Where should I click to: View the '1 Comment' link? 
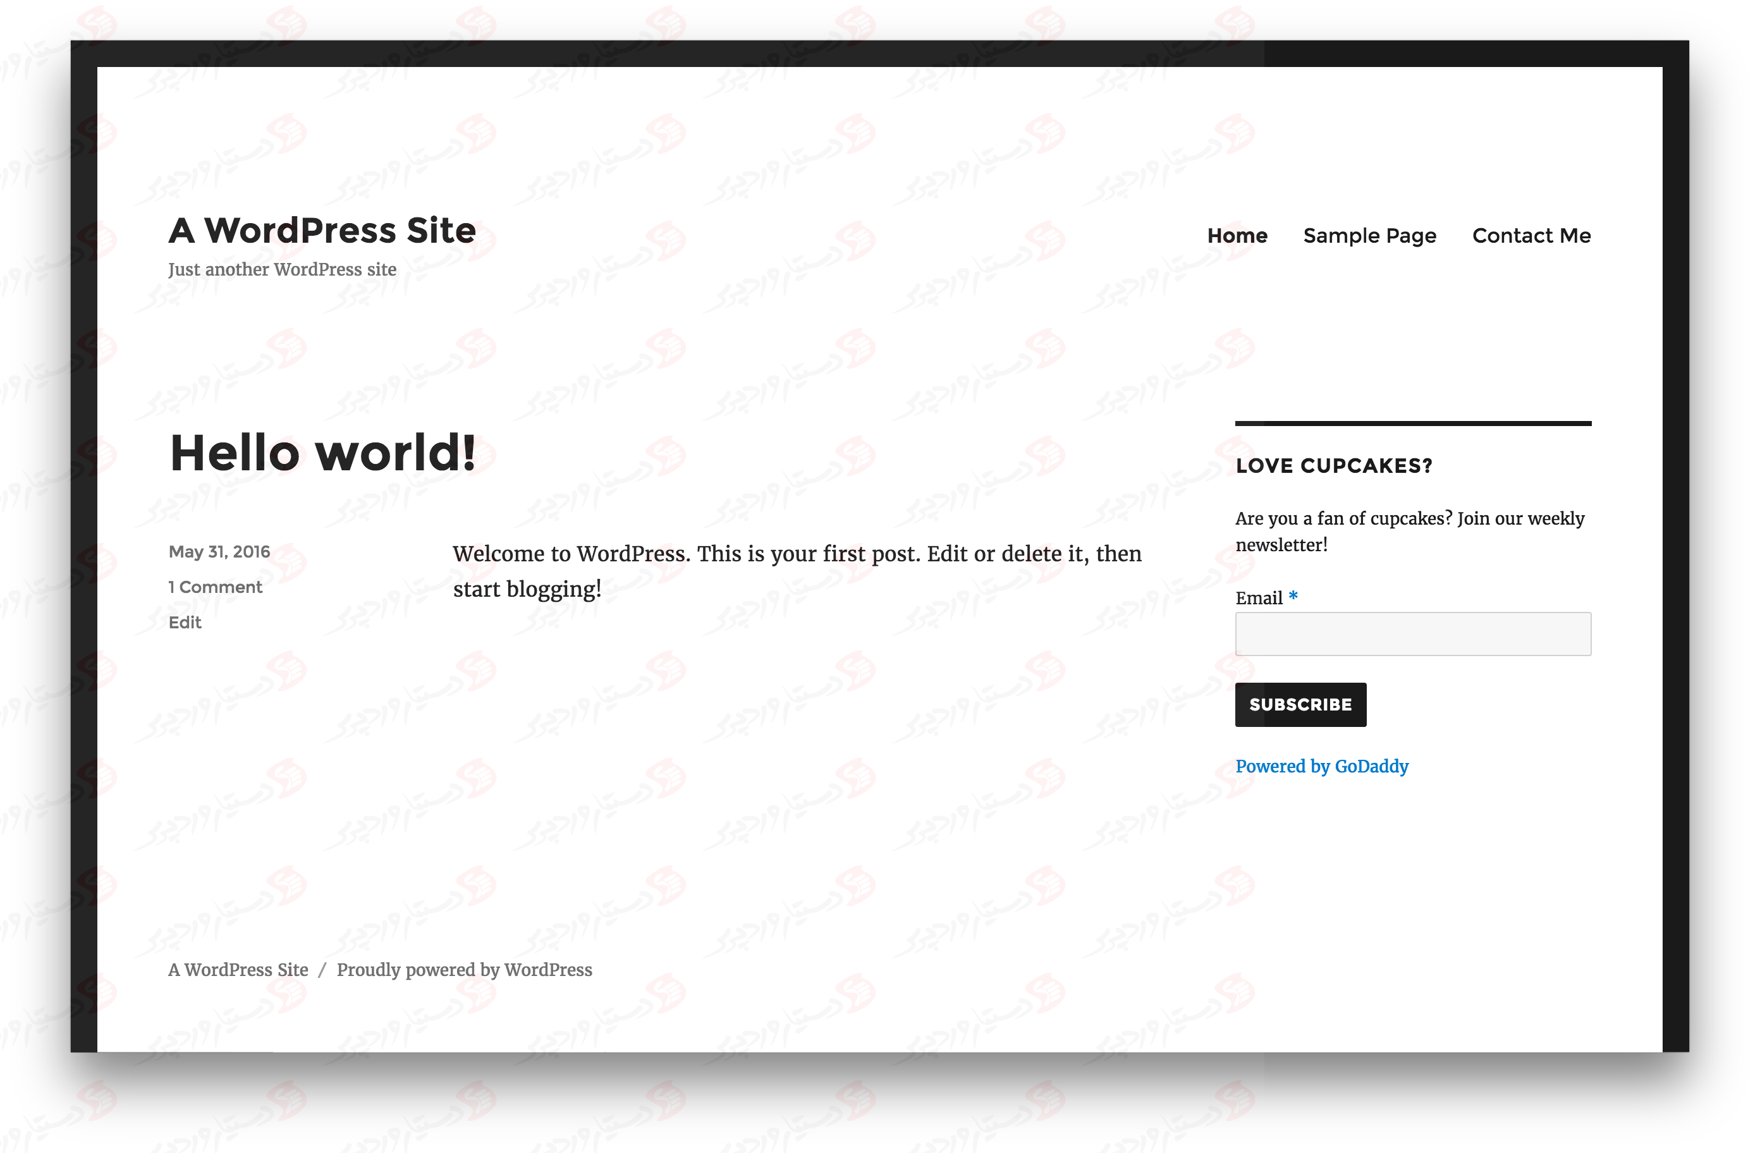pos(215,587)
